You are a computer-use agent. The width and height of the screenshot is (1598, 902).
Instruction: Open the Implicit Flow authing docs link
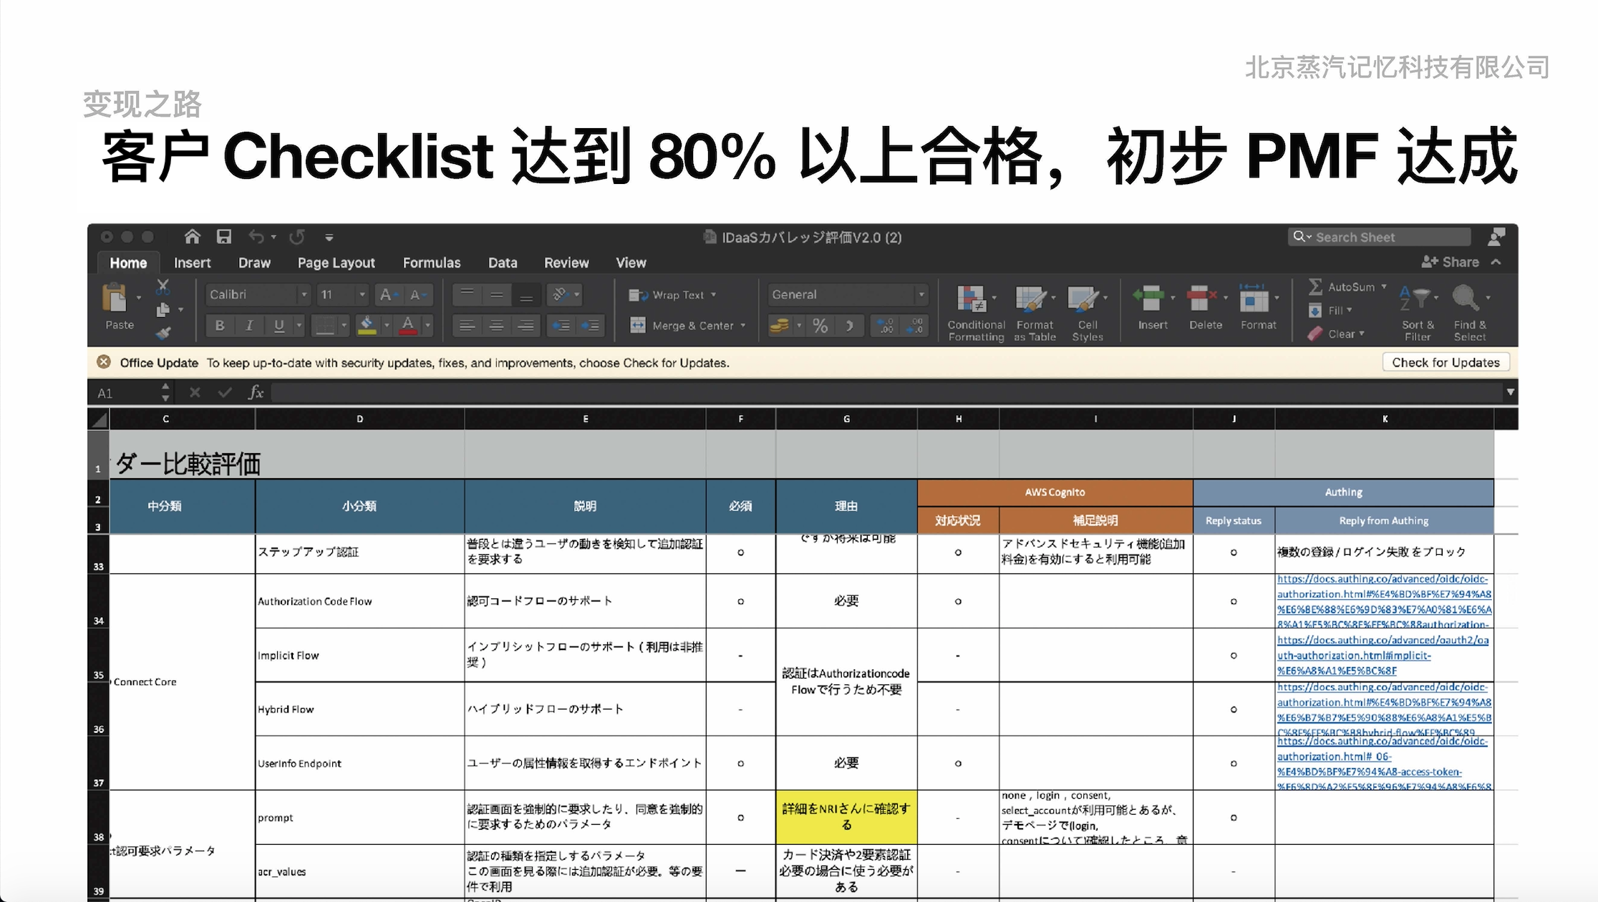pos(1382,655)
